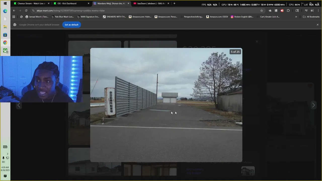Open the Xbox app on the taskbar

(x=5, y=51)
